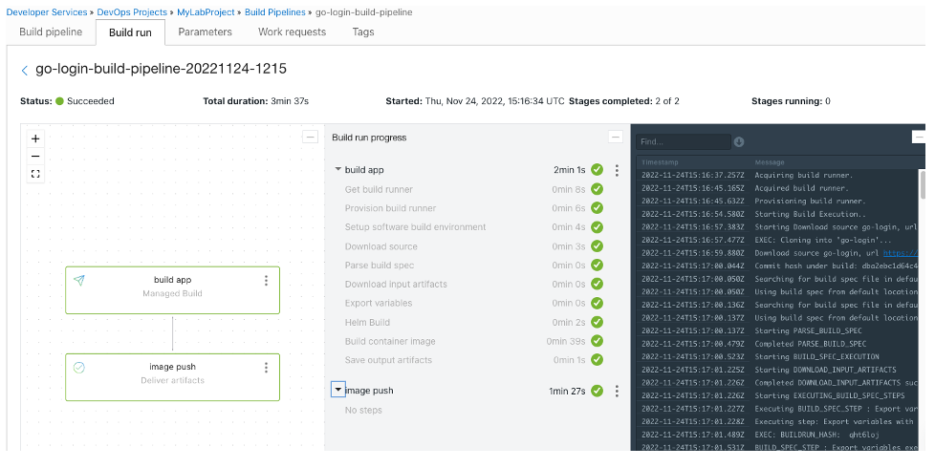Select the Download input artifacts step
This screenshot has height=468, width=935.
[396, 284]
